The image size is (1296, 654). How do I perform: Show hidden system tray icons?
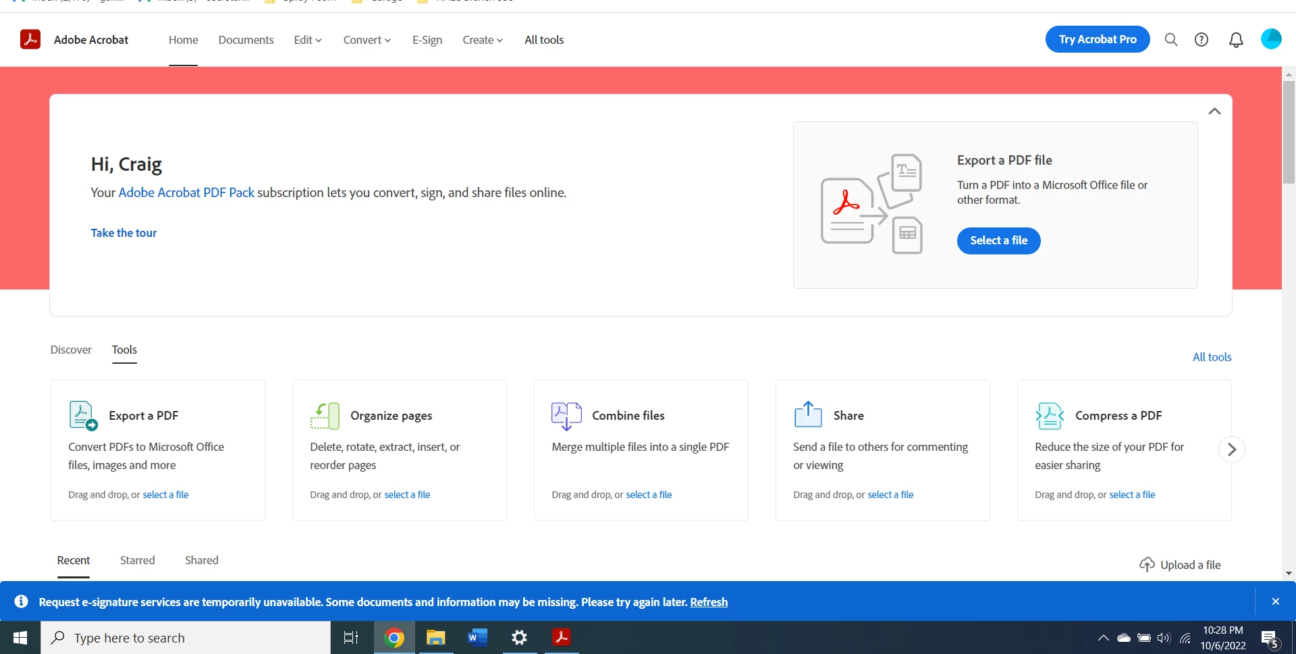[x=1103, y=638]
